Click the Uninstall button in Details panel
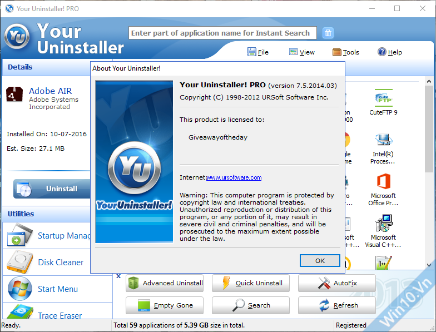436x332 pixels. point(52,189)
